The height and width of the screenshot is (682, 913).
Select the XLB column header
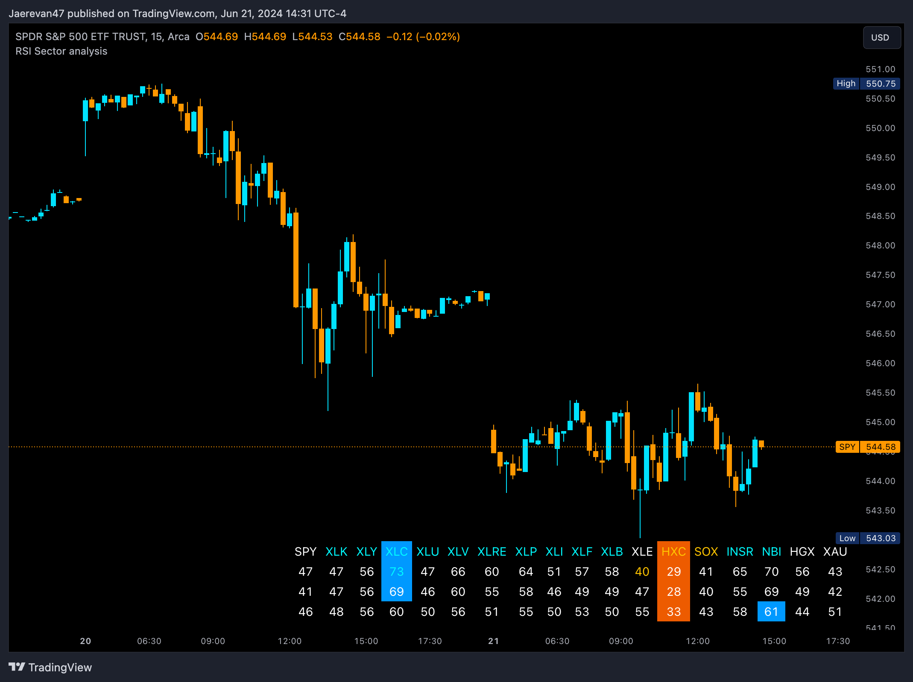click(612, 551)
